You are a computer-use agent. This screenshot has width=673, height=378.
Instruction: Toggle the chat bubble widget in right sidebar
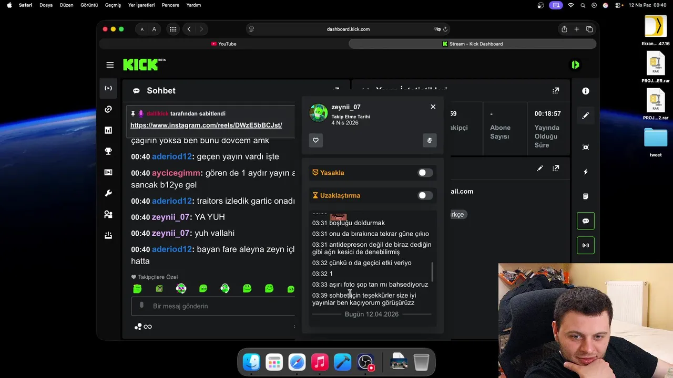pyautogui.click(x=586, y=221)
